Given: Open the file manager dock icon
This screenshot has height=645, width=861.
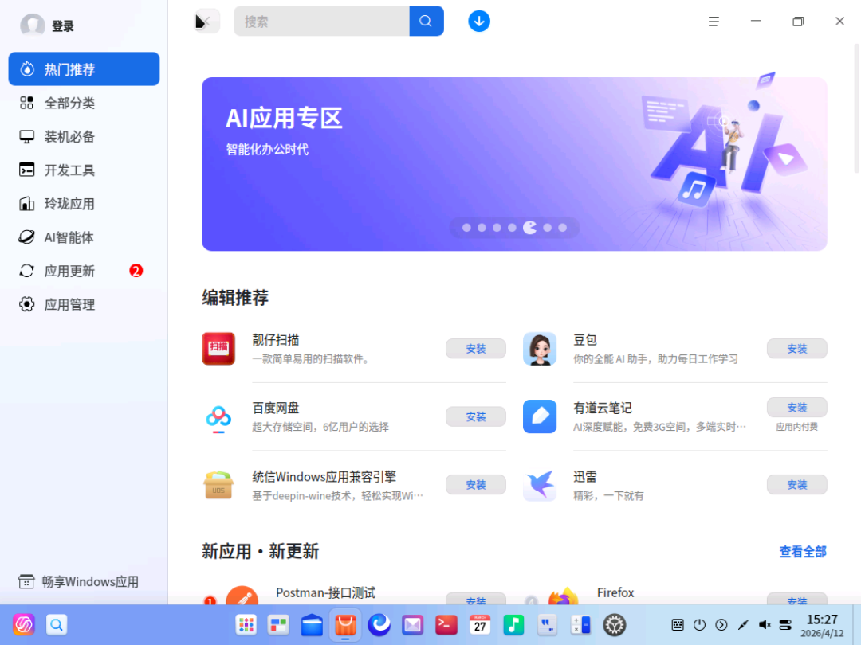Looking at the screenshot, I should (x=312, y=625).
